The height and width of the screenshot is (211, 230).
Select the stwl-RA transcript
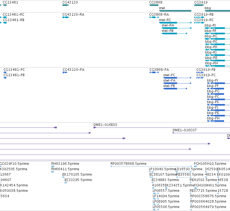pos(168,25)
